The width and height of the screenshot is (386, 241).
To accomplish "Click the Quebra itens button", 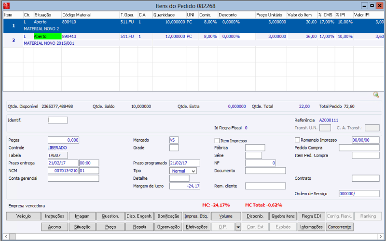I will (282, 216).
